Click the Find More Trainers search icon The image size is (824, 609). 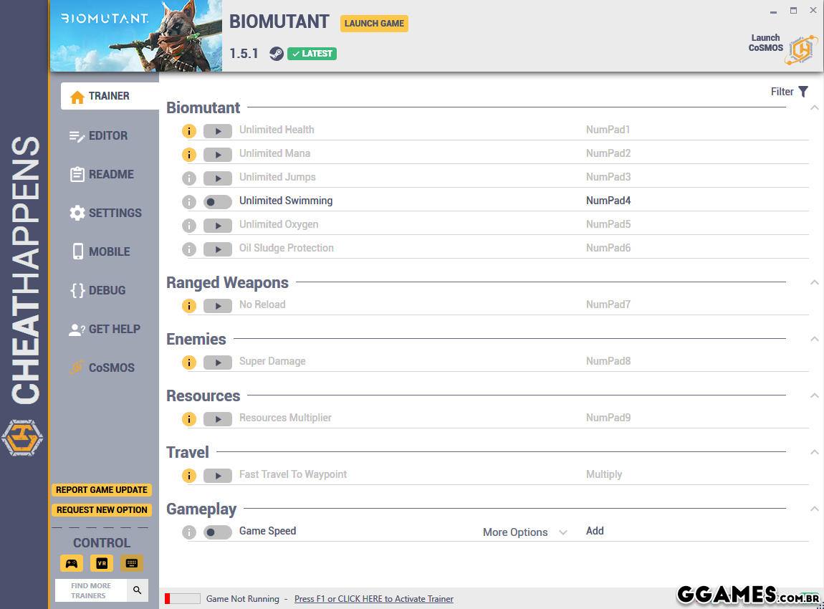click(138, 590)
